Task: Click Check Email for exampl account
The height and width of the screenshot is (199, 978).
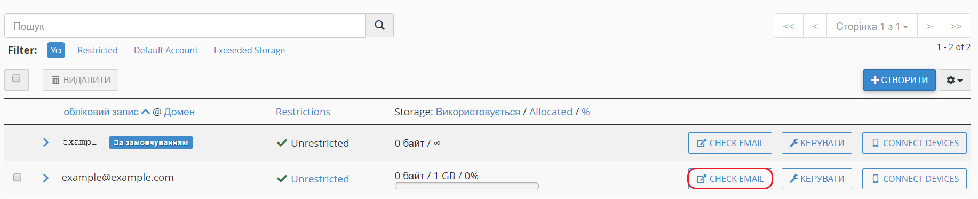Action: [730, 143]
